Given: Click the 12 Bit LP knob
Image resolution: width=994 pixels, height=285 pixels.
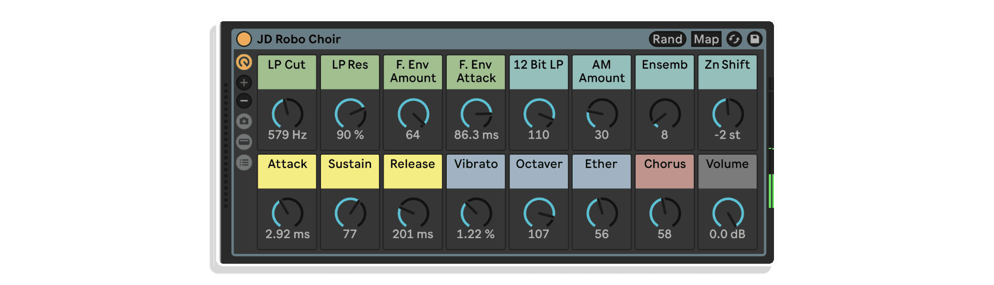Looking at the screenshot, I should coord(539,113).
